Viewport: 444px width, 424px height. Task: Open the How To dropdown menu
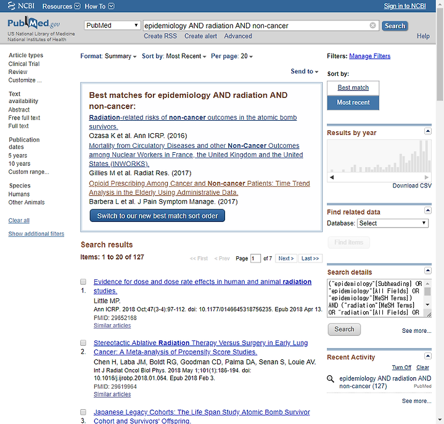pyautogui.click(x=99, y=6)
